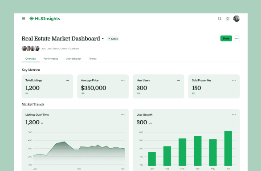The width and height of the screenshot is (261, 171).
Task: Switch to the User Behavior tab
Action: tap(73, 59)
